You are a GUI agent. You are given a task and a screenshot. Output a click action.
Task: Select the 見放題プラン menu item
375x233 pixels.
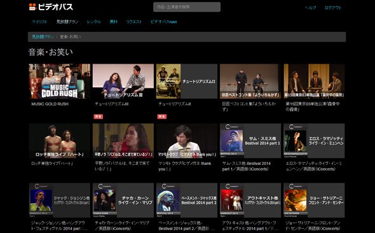67,22
